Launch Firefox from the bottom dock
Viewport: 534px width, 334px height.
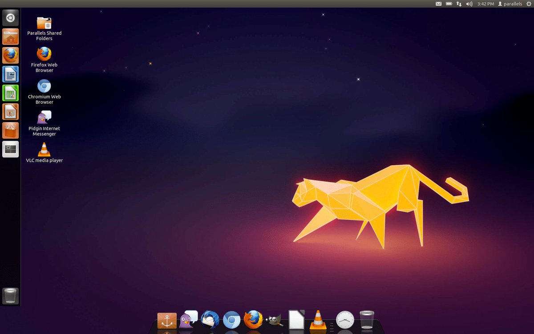coord(253,319)
